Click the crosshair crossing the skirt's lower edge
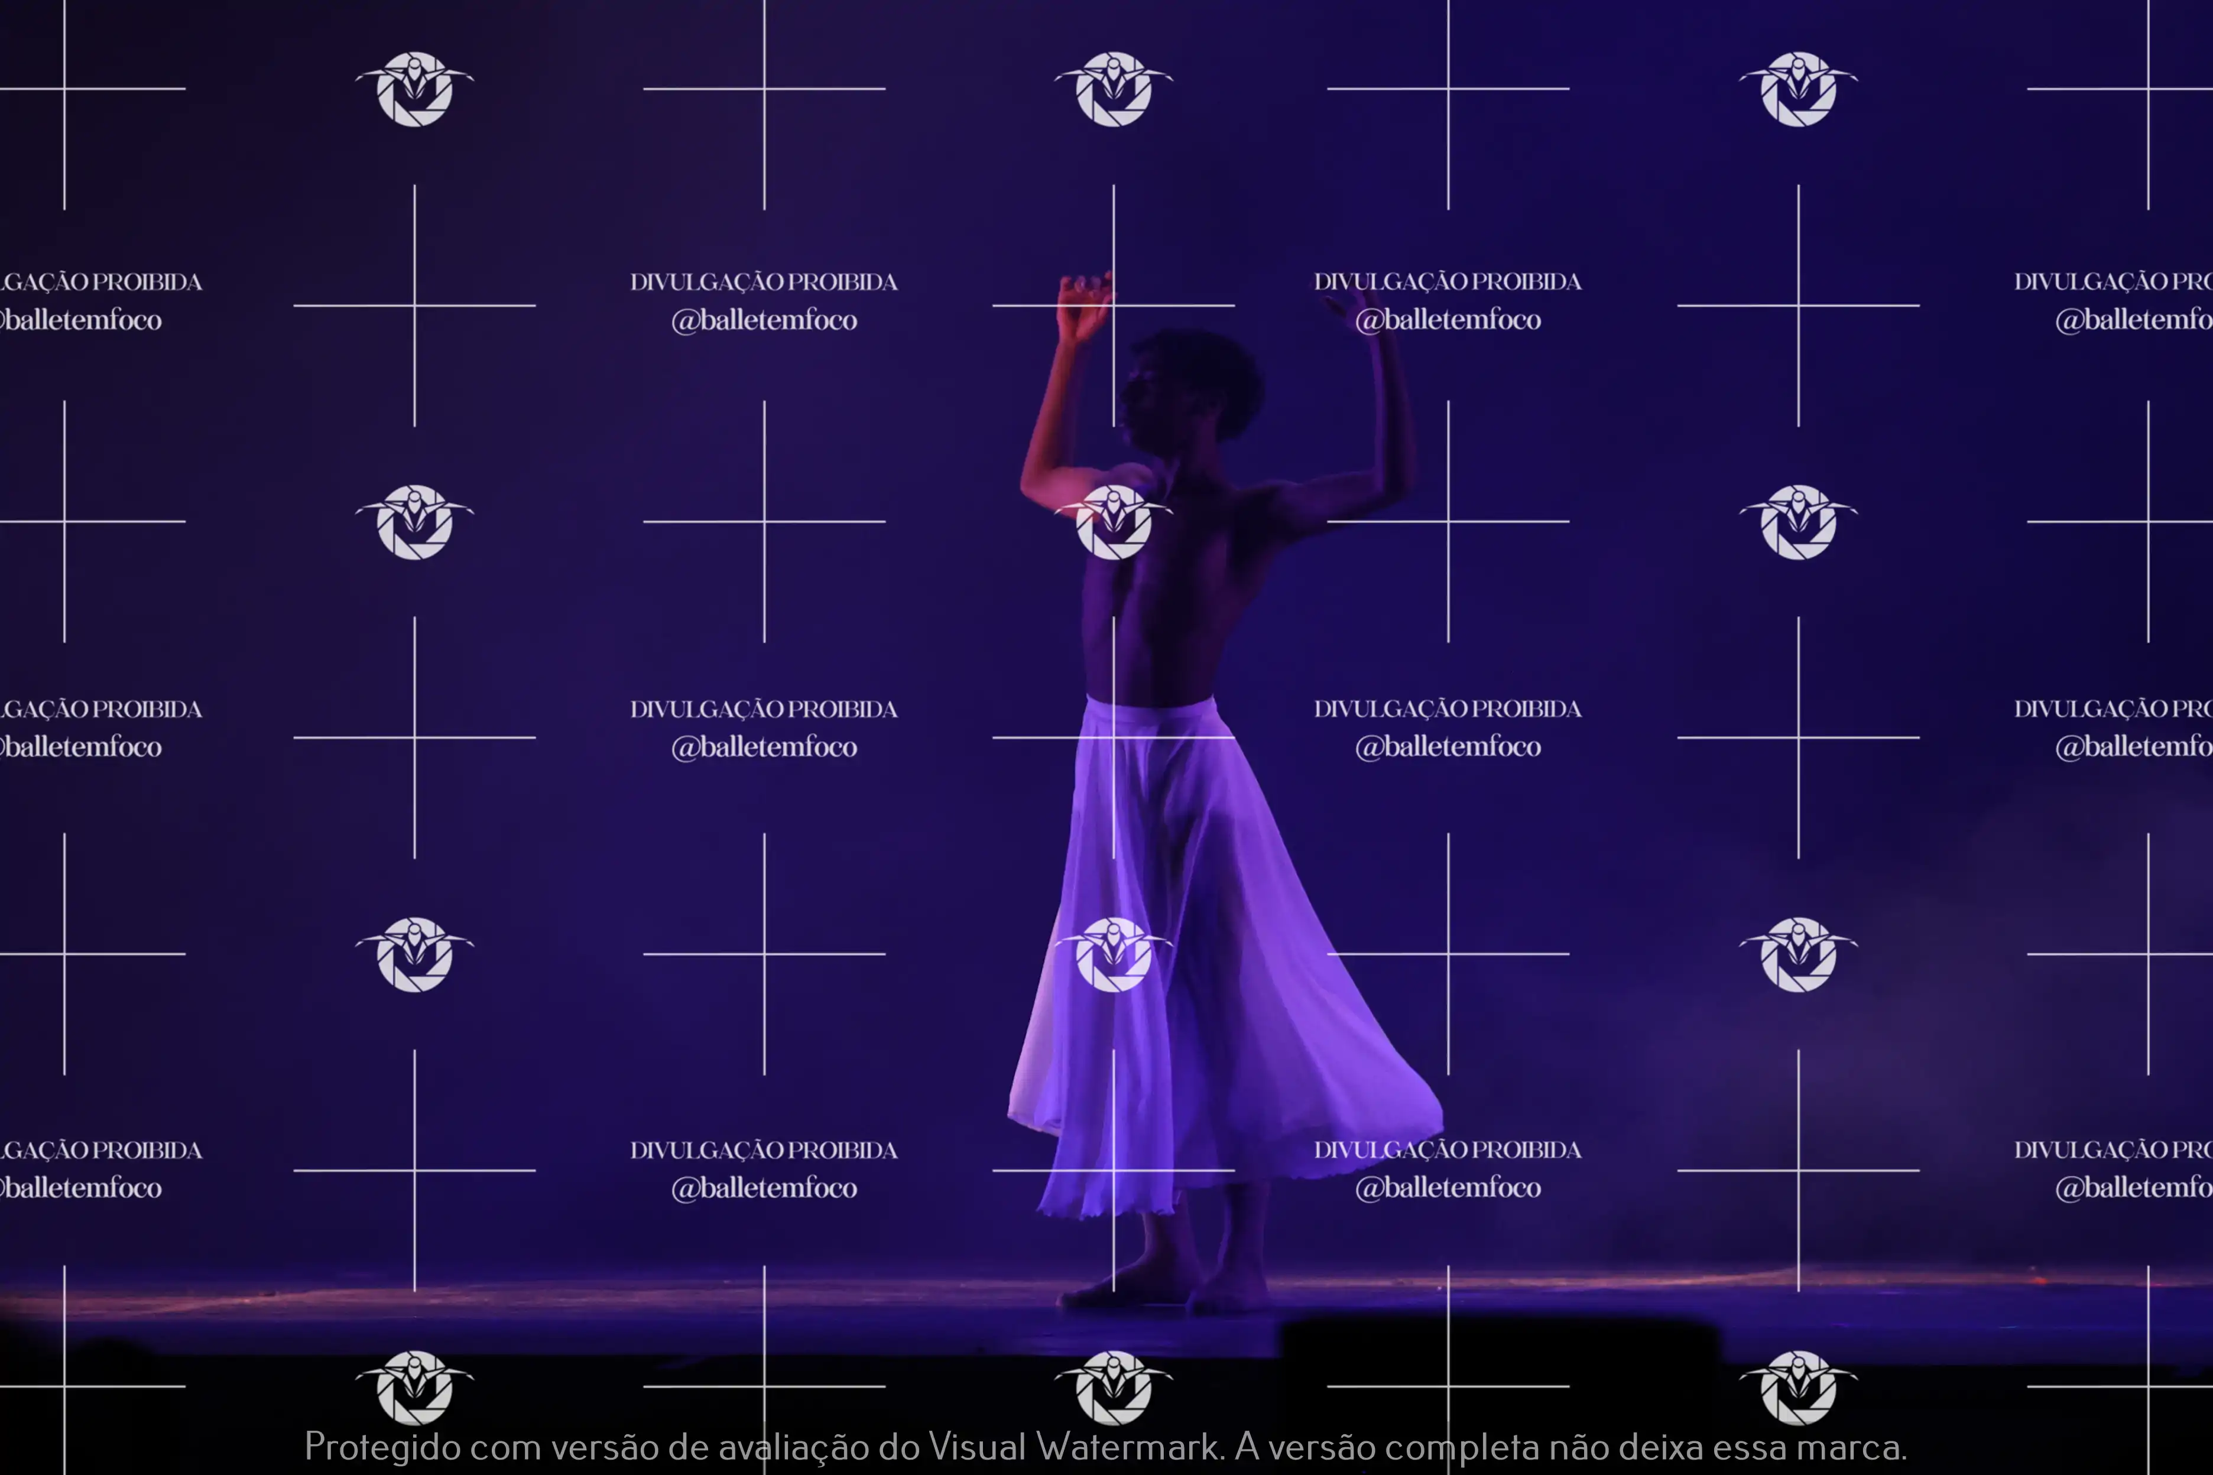2213x1475 pixels. 1113,1170
